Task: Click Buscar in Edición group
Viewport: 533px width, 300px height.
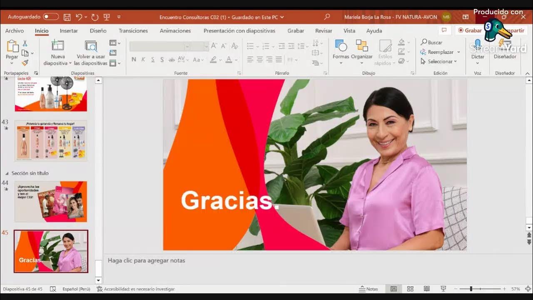Action: click(431, 42)
